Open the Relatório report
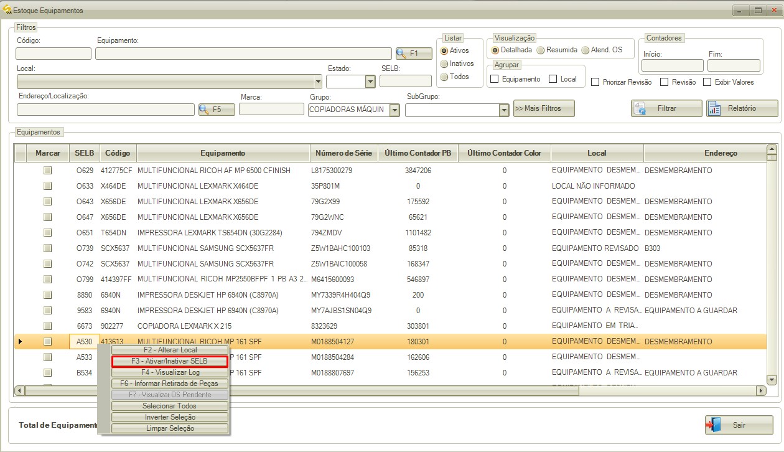 coord(742,108)
